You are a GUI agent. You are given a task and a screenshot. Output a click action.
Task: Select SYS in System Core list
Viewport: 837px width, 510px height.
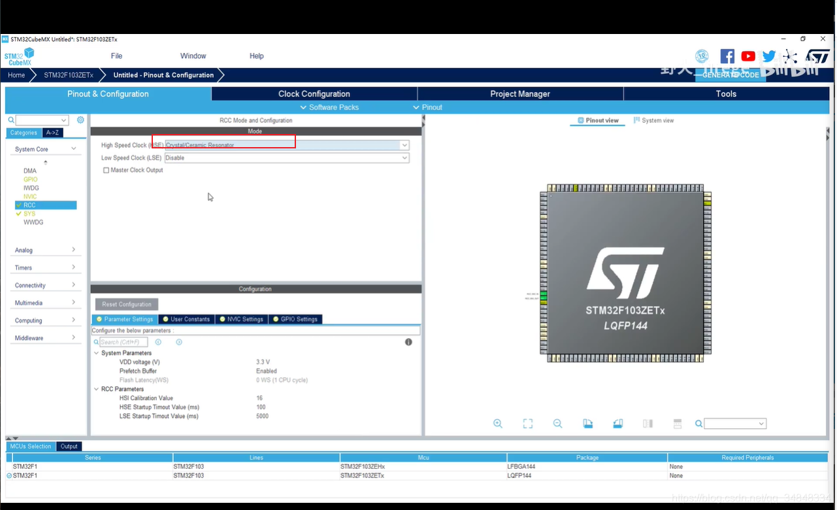coord(29,214)
